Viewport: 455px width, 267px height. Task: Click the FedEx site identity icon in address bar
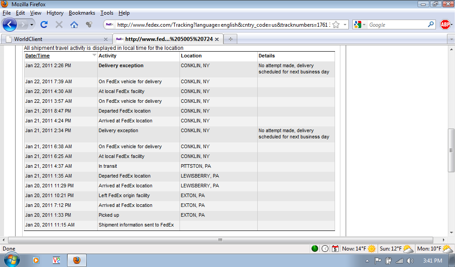pyautogui.click(x=109, y=24)
